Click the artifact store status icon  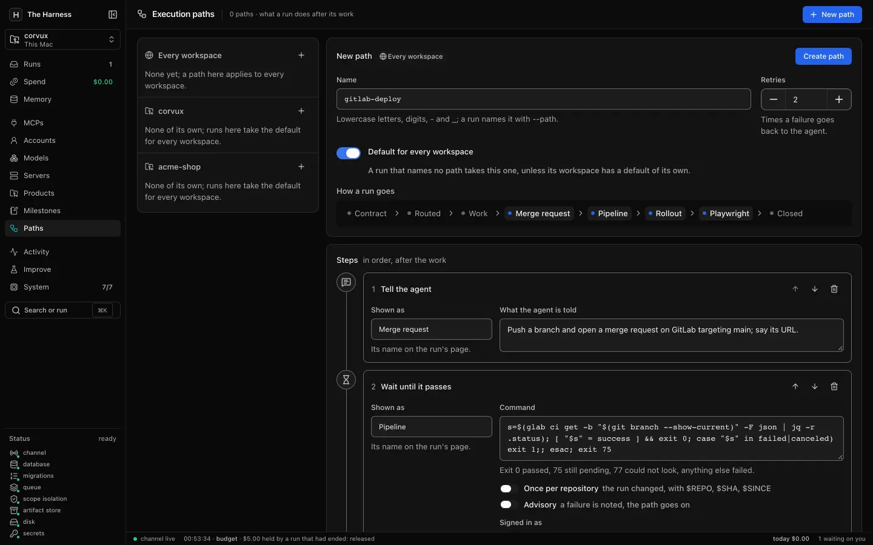coord(14,510)
